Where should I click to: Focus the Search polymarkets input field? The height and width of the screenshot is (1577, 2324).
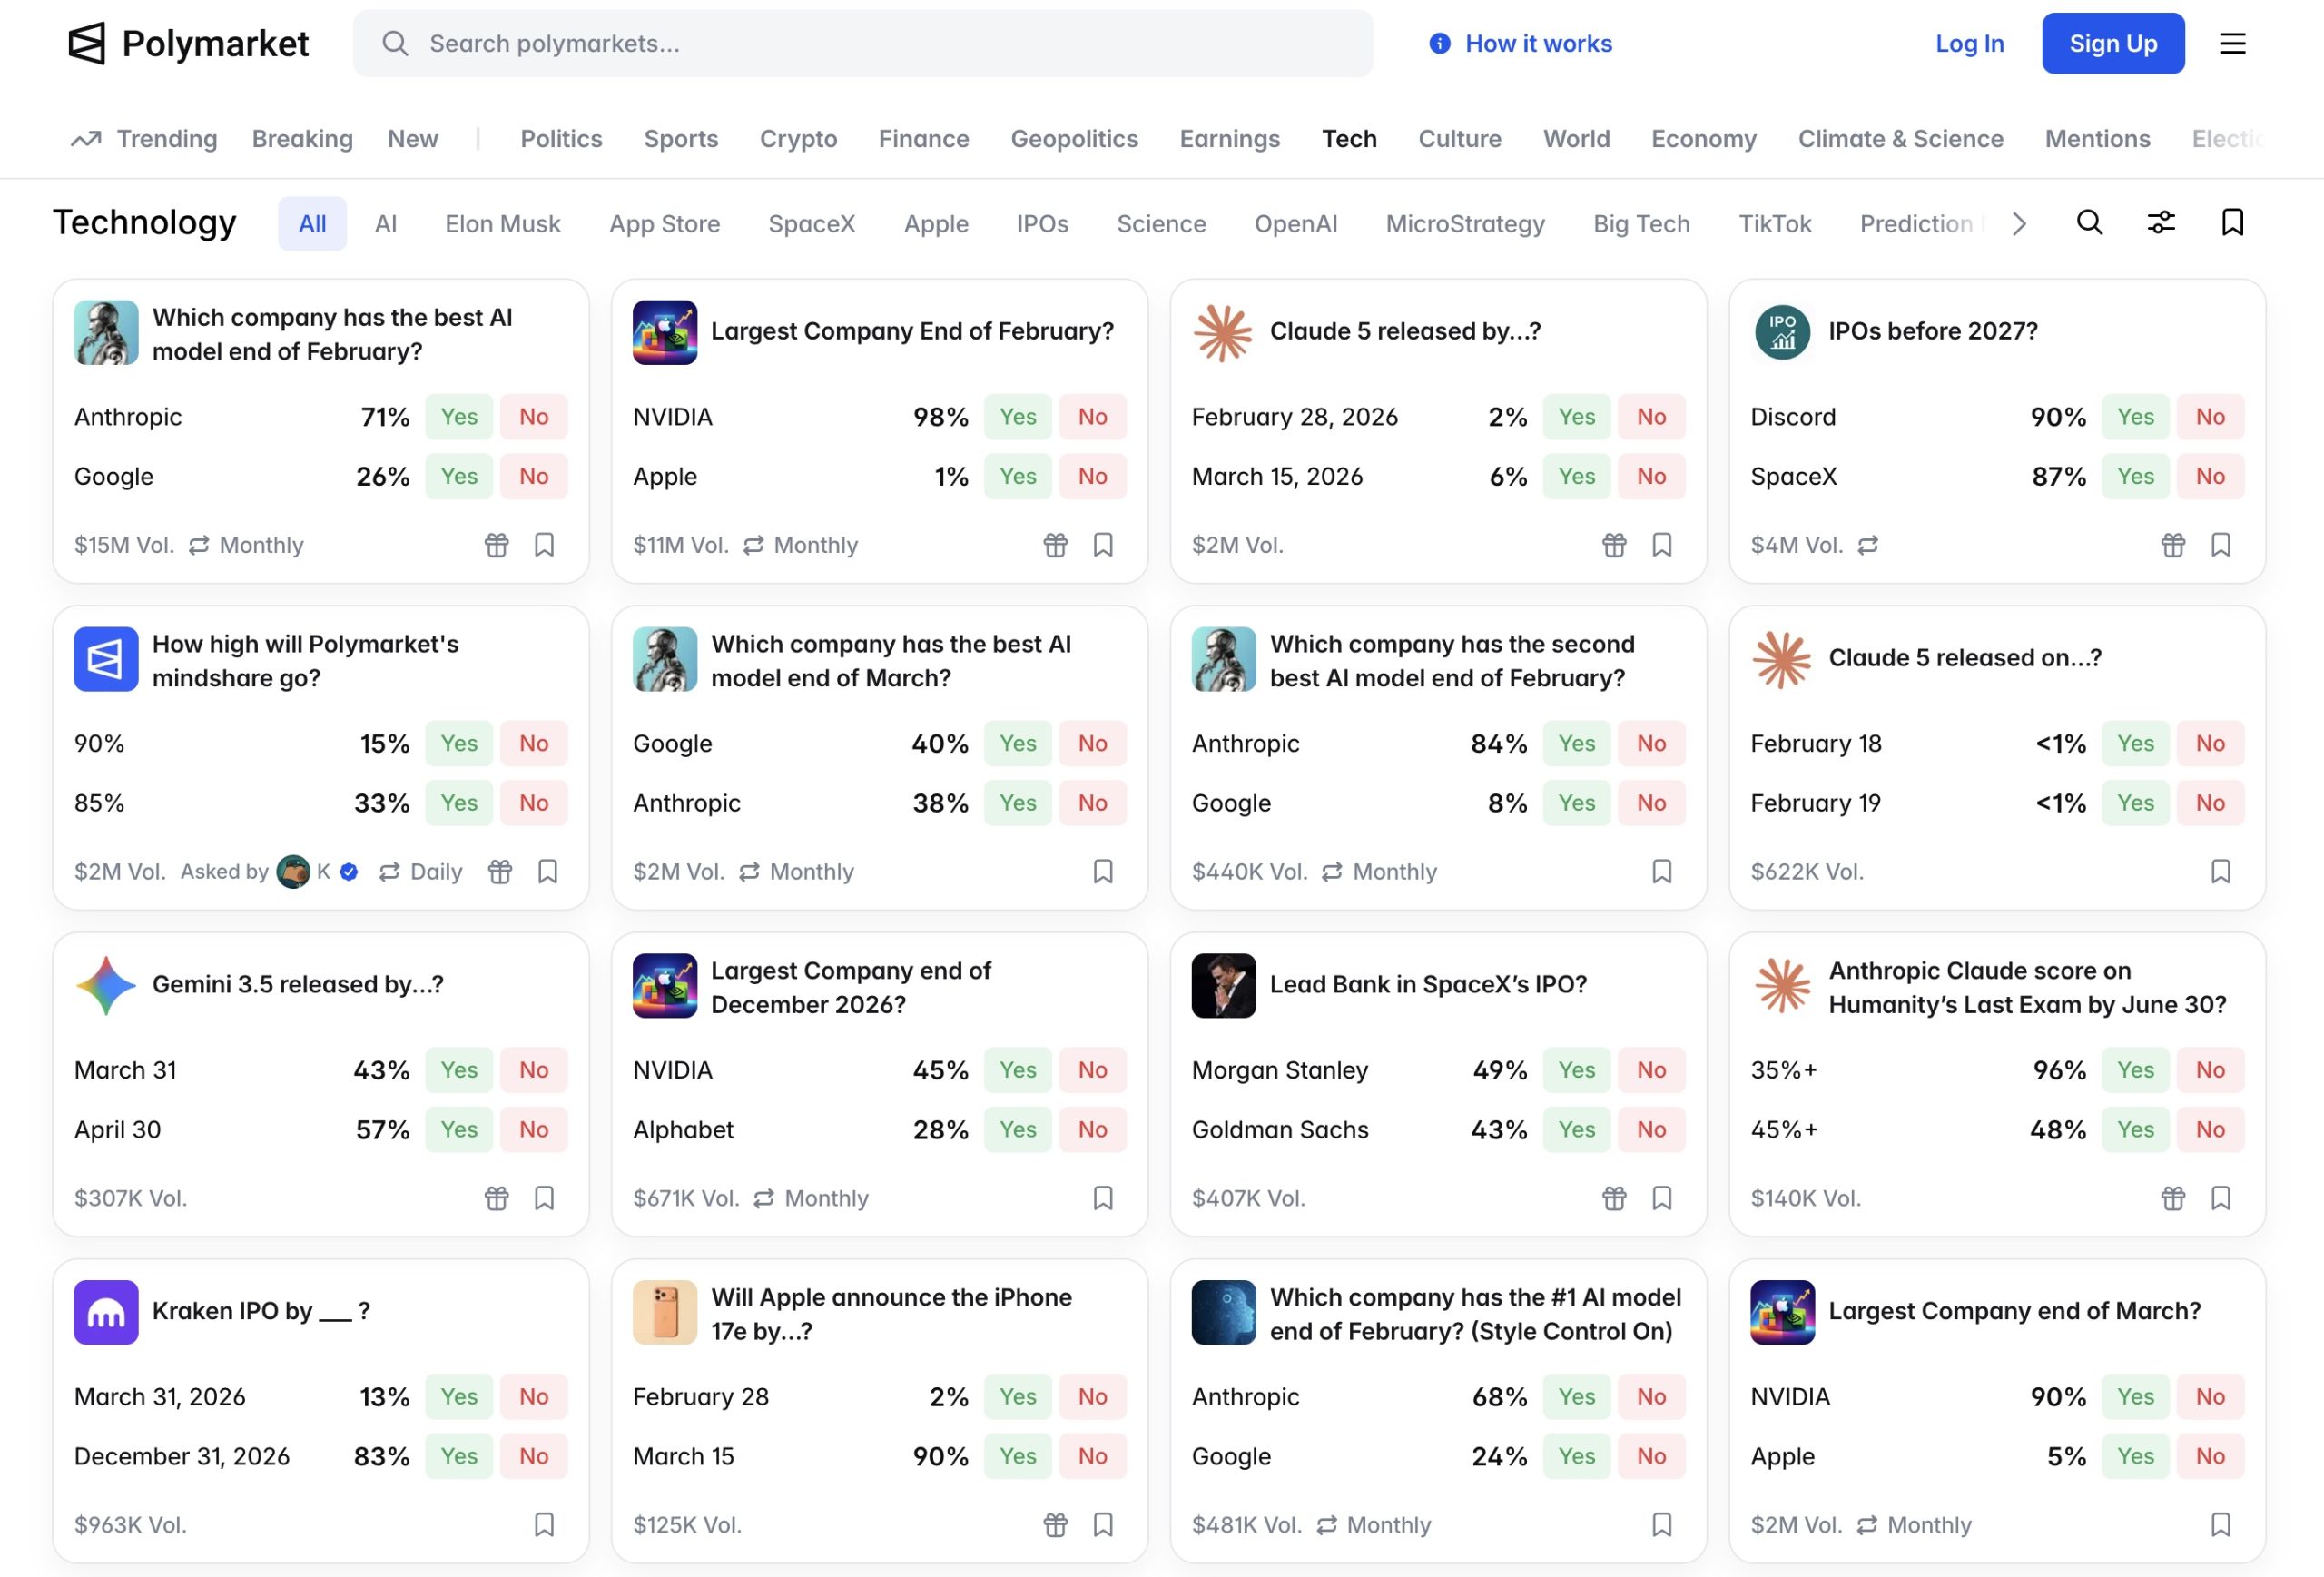(862, 43)
